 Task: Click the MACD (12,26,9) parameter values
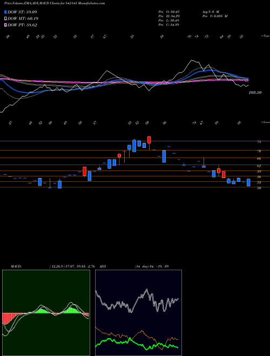click(72, 266)
